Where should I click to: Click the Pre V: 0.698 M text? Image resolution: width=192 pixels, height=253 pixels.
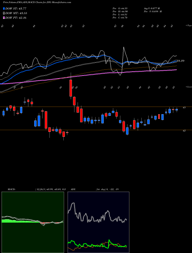point(152,11)
